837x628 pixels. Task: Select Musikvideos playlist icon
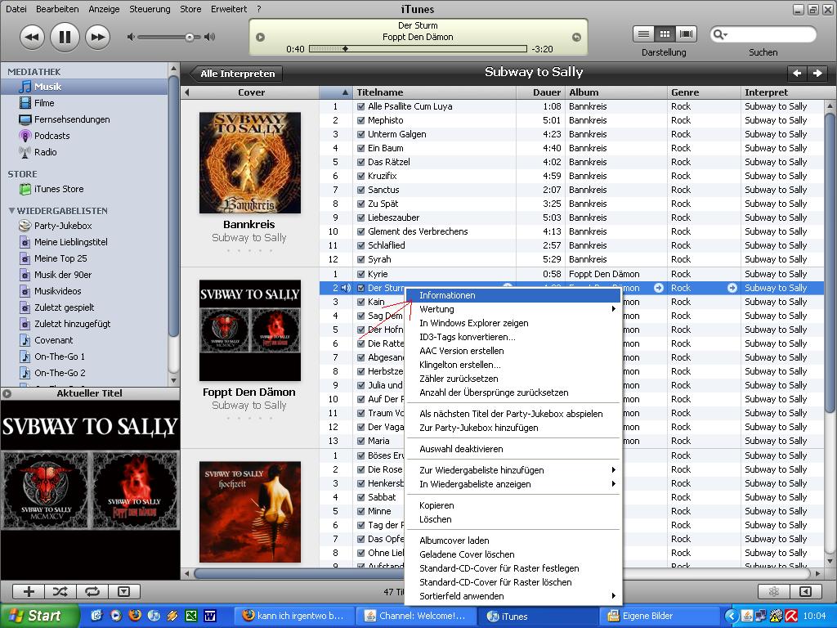(25, 291)
